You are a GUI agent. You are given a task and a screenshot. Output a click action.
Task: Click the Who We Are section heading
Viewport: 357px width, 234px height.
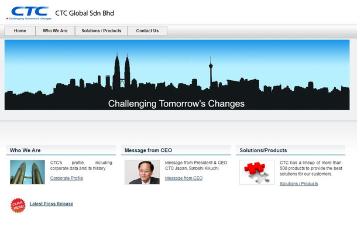pyautogui.click(x=25, y=150)
